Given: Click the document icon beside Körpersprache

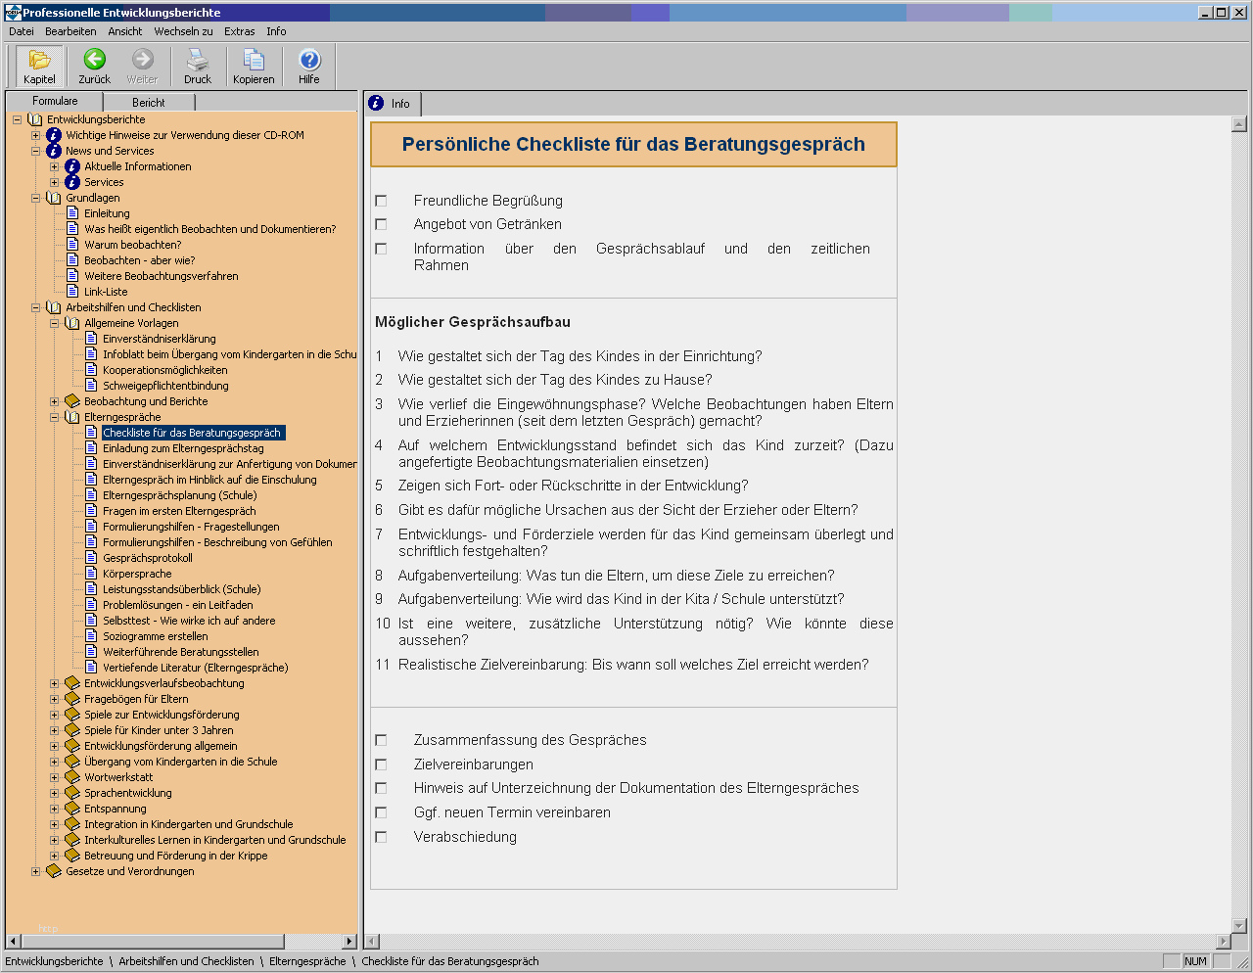Looking at the screenshot, I should coord(91,574).
